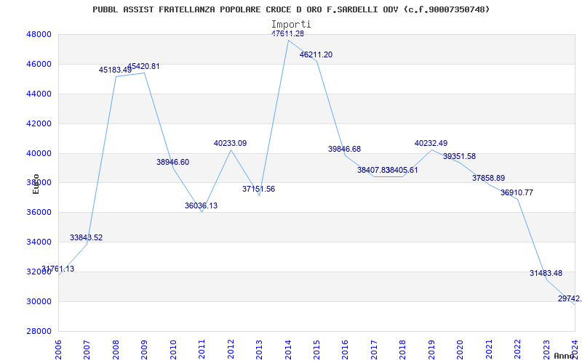Click year 2015 on the x-axis
This screenshot has width=582, height=363.
tap(316, 350)
